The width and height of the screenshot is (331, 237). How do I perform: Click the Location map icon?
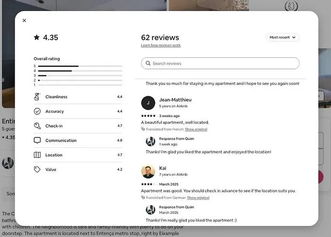(37, 155)
